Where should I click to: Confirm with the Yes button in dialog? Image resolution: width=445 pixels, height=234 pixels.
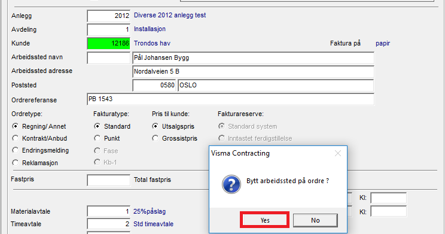[264, 220]
